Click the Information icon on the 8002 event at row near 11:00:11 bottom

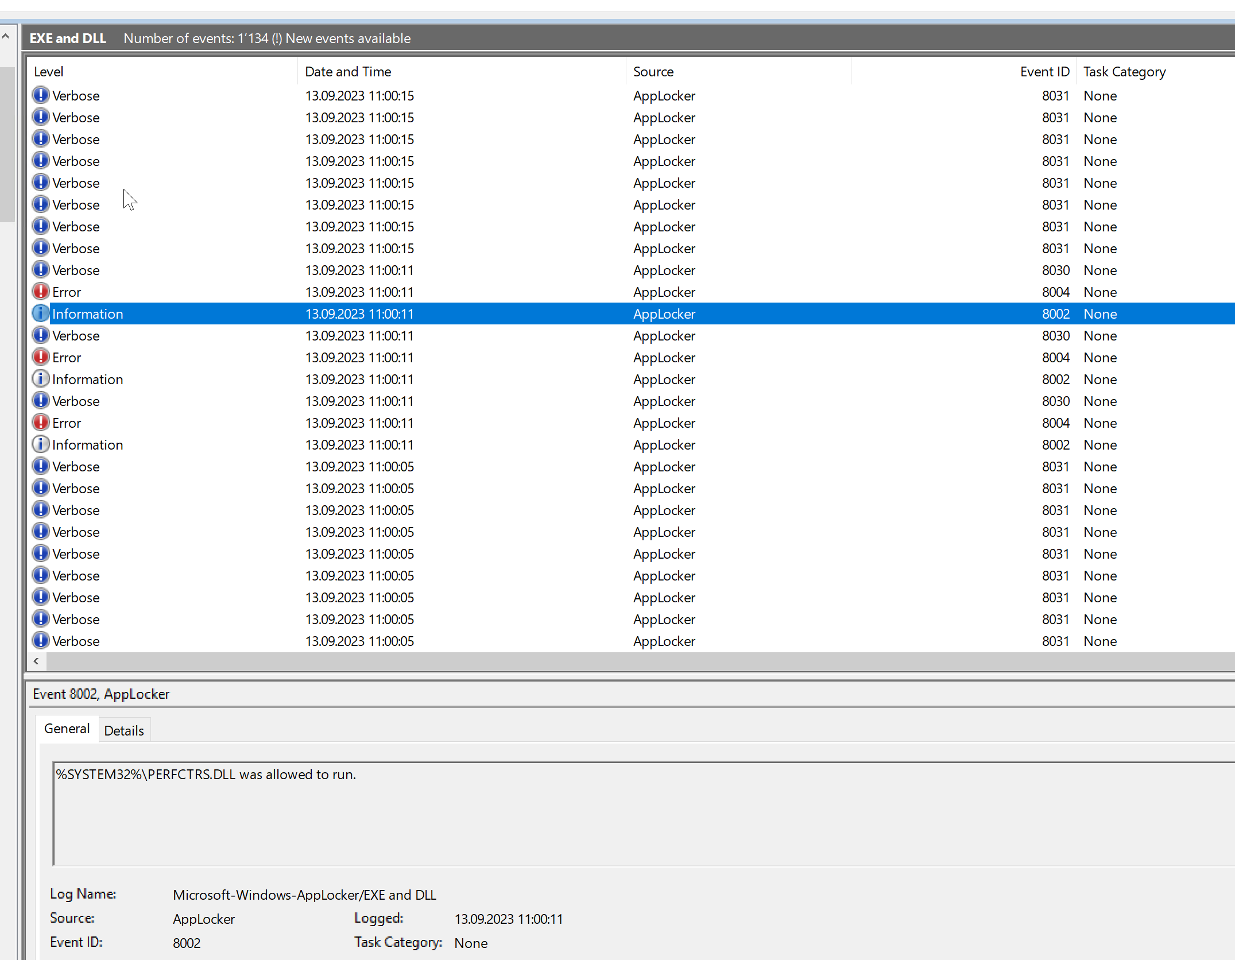40,444
